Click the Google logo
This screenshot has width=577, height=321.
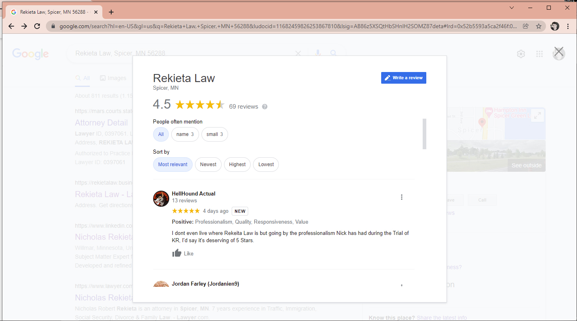[x=30, y=54]
